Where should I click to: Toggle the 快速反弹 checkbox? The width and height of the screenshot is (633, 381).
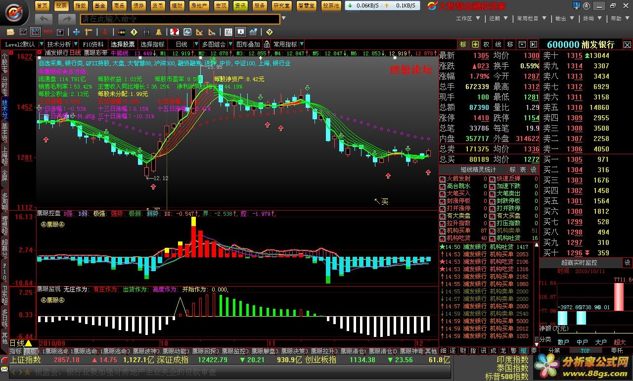[493, 179]
